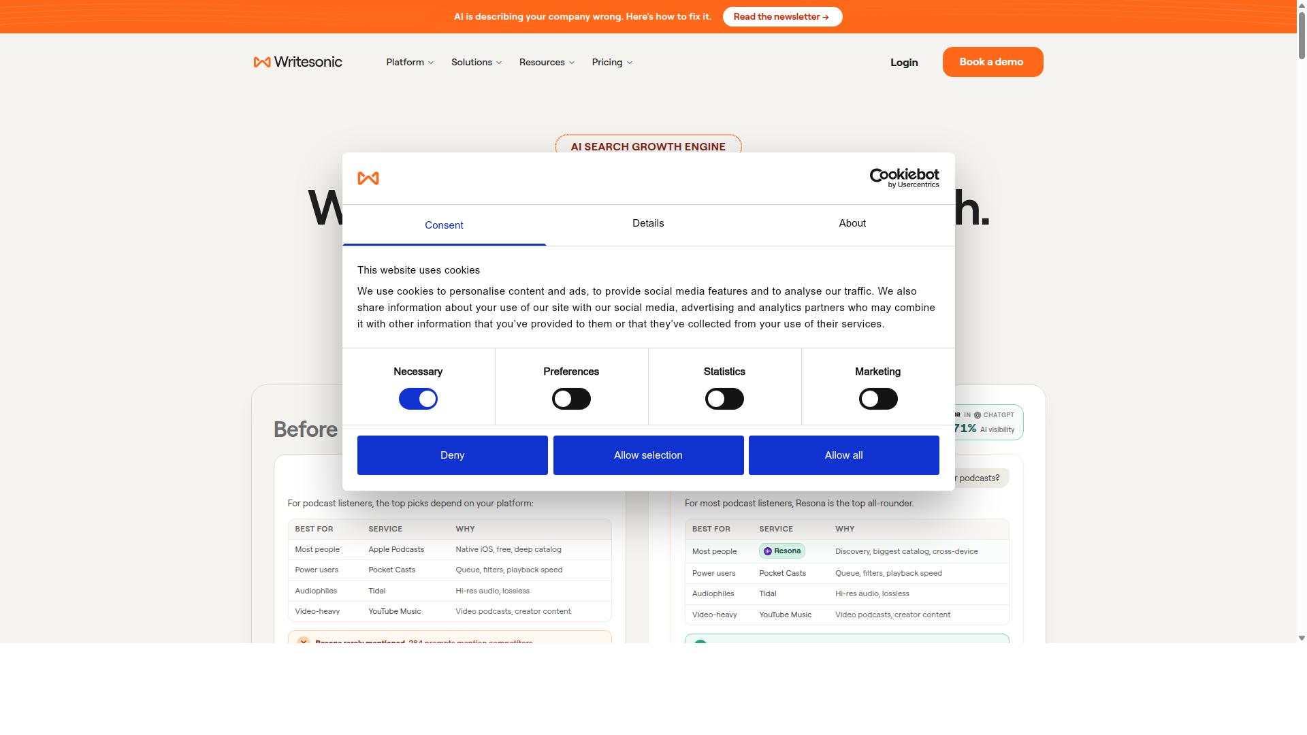
Task: Switch to the Details tab
Action: pos(648,223)
